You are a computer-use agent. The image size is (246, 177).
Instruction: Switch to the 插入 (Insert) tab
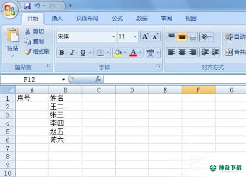57,18
